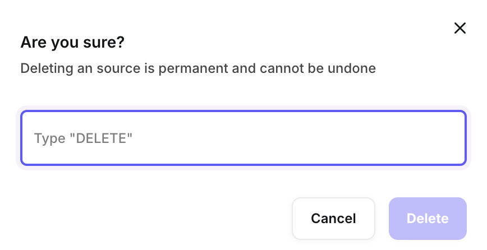This screenshot has width=487, height=250.
Task: Click the "Are you sure?" heading
Action: click(x=72, y=42)
